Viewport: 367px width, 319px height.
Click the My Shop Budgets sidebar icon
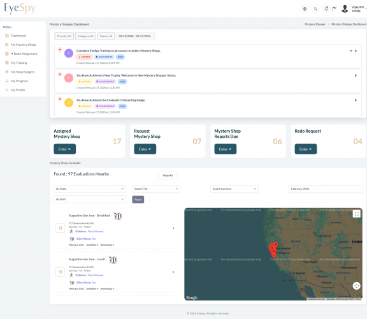tap(7, 72)
